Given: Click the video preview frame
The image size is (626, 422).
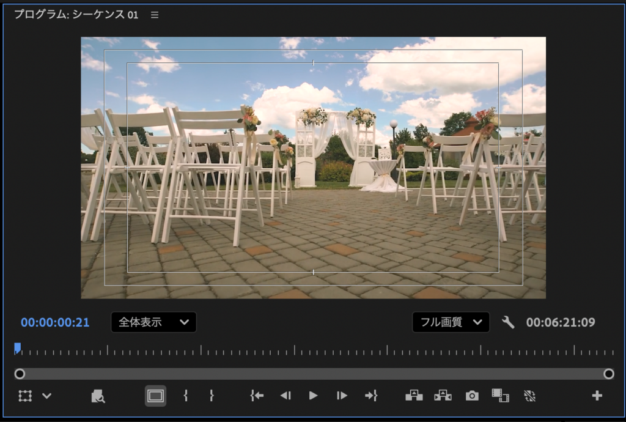Looking at the screenshot, I should [314, 168].
